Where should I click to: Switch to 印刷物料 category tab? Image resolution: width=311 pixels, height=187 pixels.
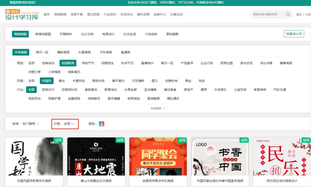tap(66, 34)
